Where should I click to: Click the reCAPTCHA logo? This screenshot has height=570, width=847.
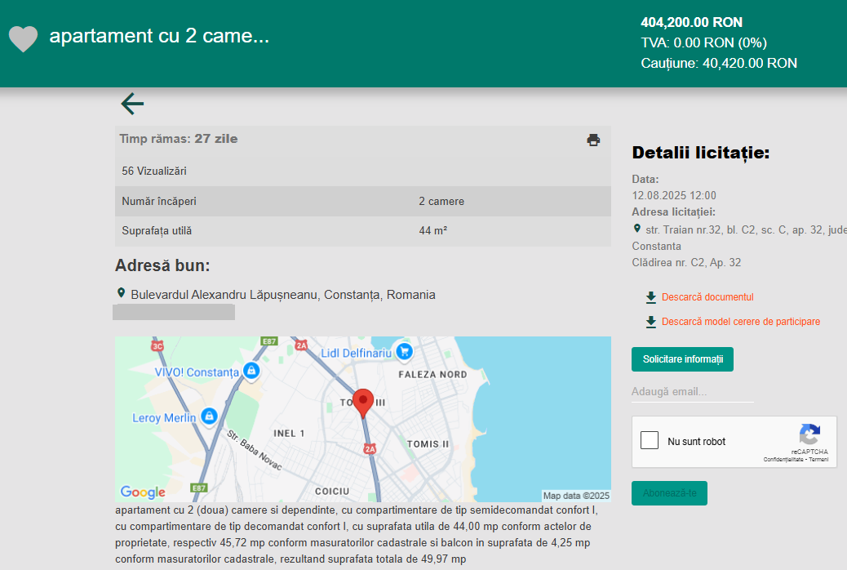pos(809,434)
